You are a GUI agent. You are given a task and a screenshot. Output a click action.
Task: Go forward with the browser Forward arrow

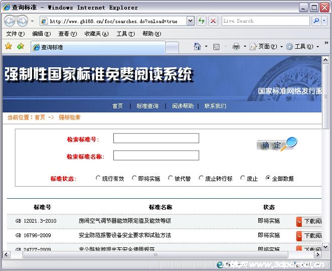pos(22,21)
